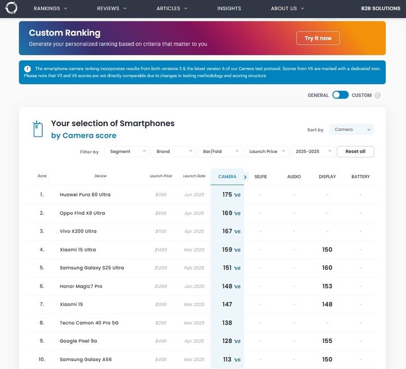Click the Try it now button
Image resolution: width=406 pixels, height=369 pixels.
pos(318,38)
